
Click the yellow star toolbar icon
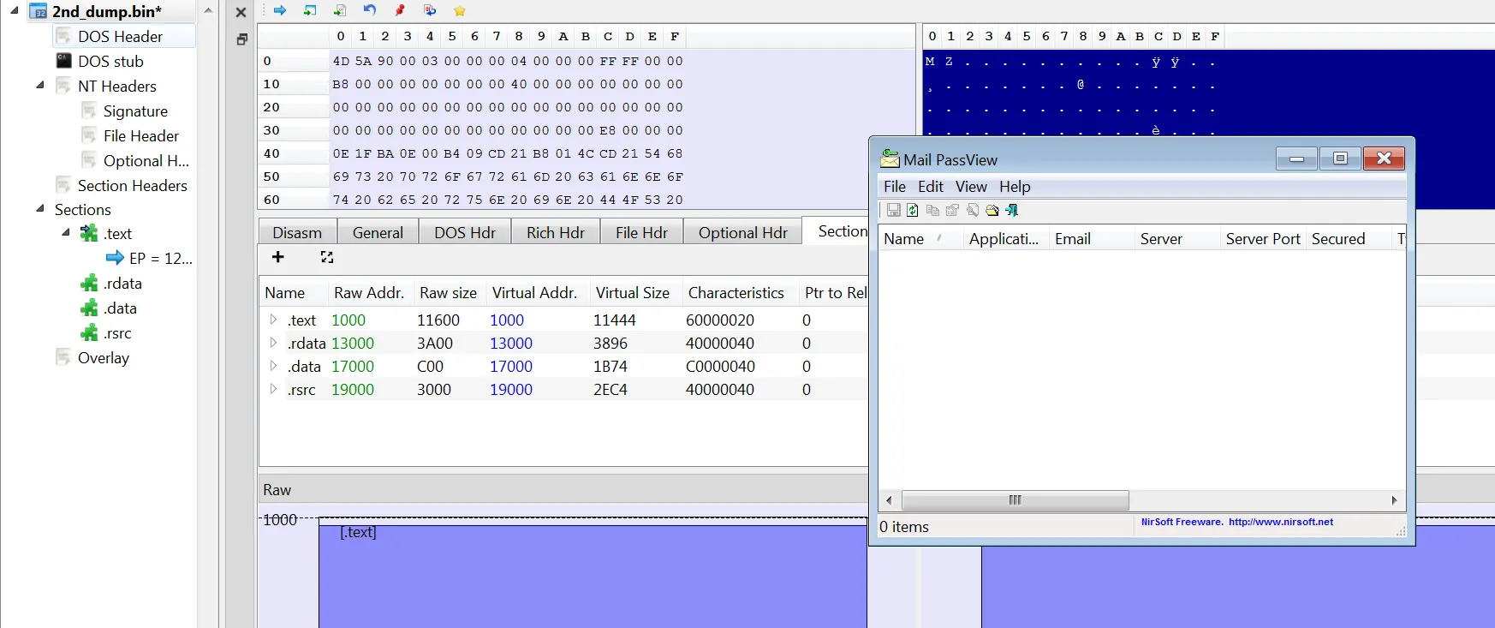460,10
